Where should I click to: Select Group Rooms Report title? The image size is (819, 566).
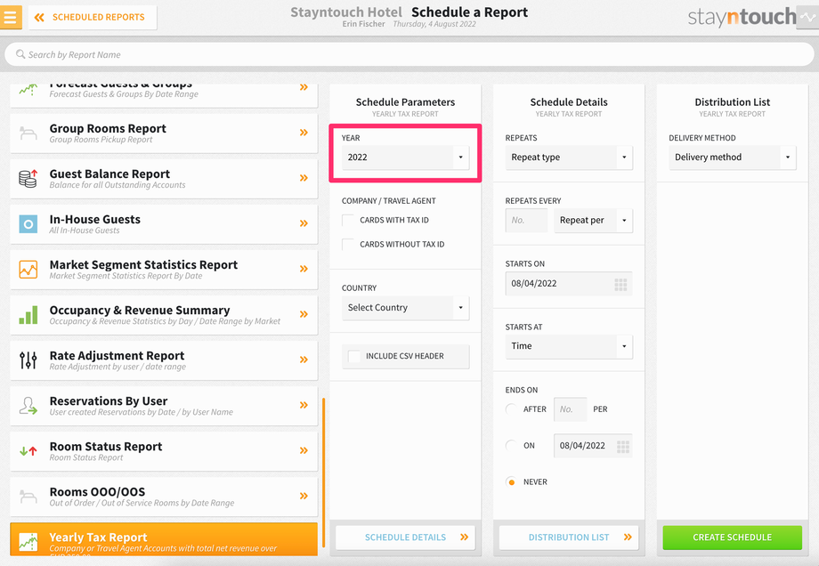pos(108,128)
